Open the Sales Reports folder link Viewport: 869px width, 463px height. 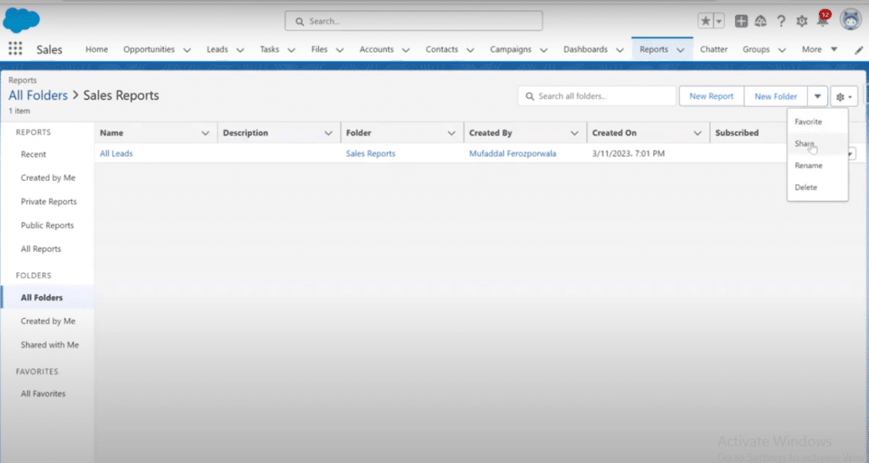click(370, 153)
